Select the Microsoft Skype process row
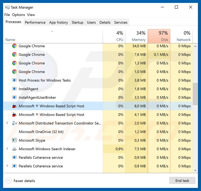This screenshot has width=201, height=191. [98, 140]
